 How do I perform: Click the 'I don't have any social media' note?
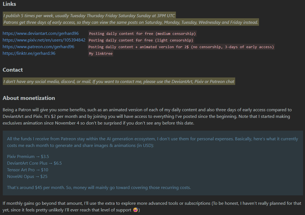click(119, 81)
